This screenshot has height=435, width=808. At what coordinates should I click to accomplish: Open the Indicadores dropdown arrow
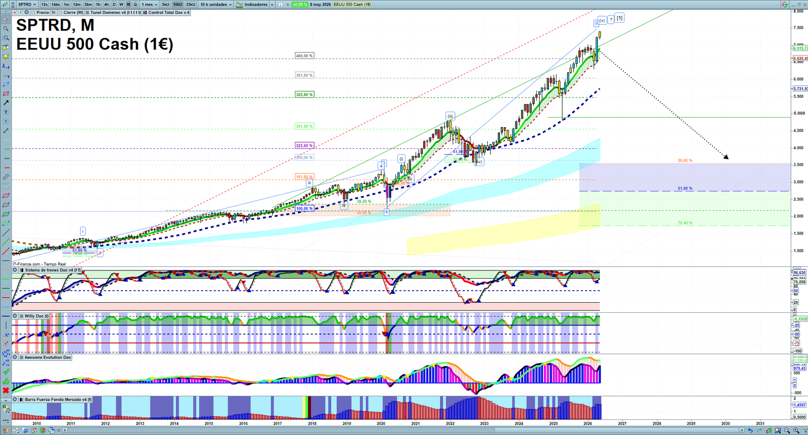point(272,5)
